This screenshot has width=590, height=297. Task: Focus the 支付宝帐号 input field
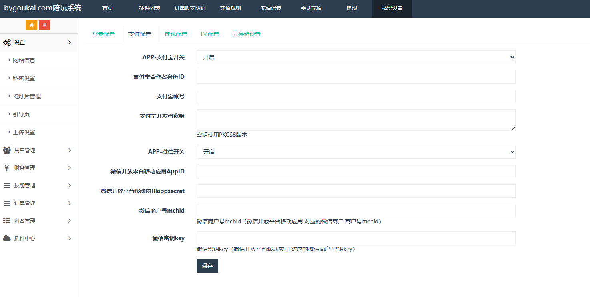(356, 96)
